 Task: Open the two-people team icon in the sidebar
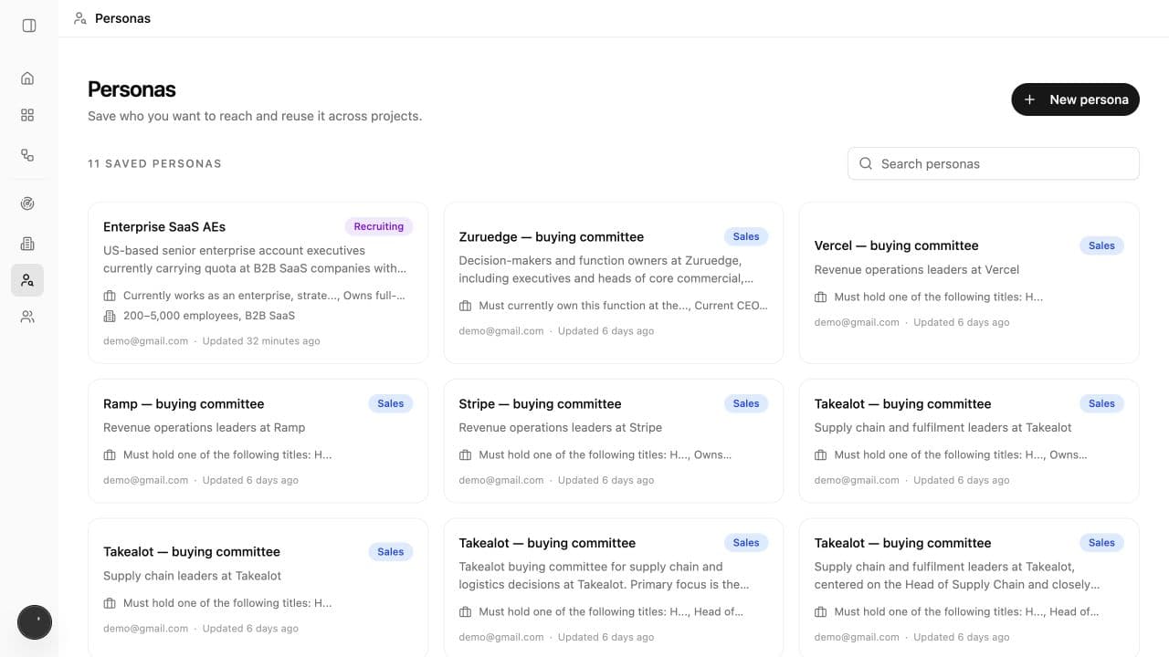point(27,317)
